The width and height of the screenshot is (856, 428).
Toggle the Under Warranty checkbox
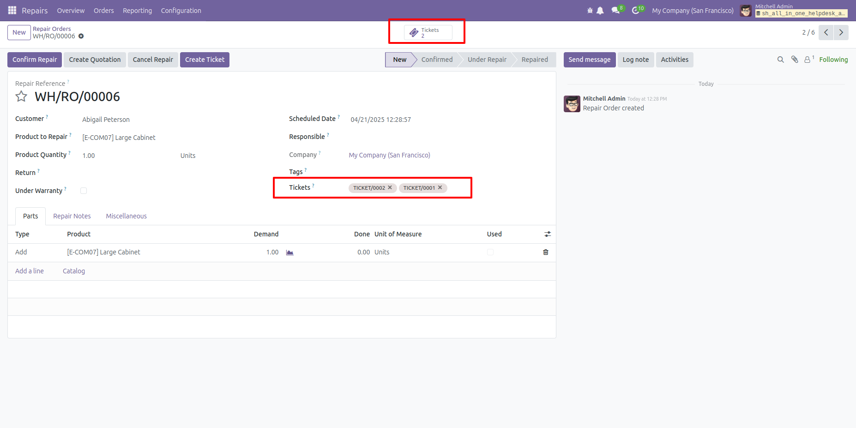pos(84,191)
